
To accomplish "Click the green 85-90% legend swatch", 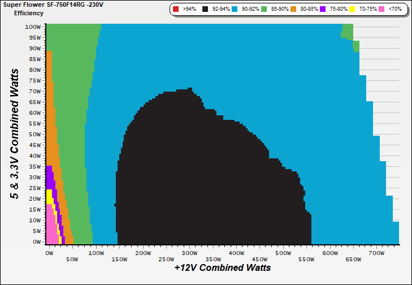I will pyautogui.click(x=266, y=10).
